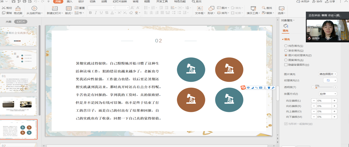Click the Save icon in quick access bar
349x147 pixels.
pyautogui.click(x=13, y=2)
